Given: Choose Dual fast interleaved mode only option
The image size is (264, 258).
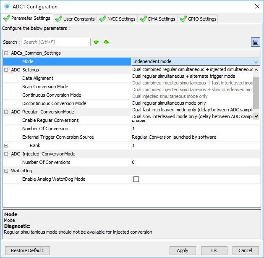Looking at the screenshot, I should point(193,110).
